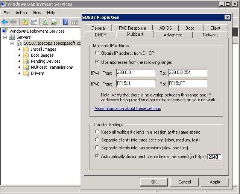Click the IPv6 To address field
The image size is (240, 194).
pos(188,84)
